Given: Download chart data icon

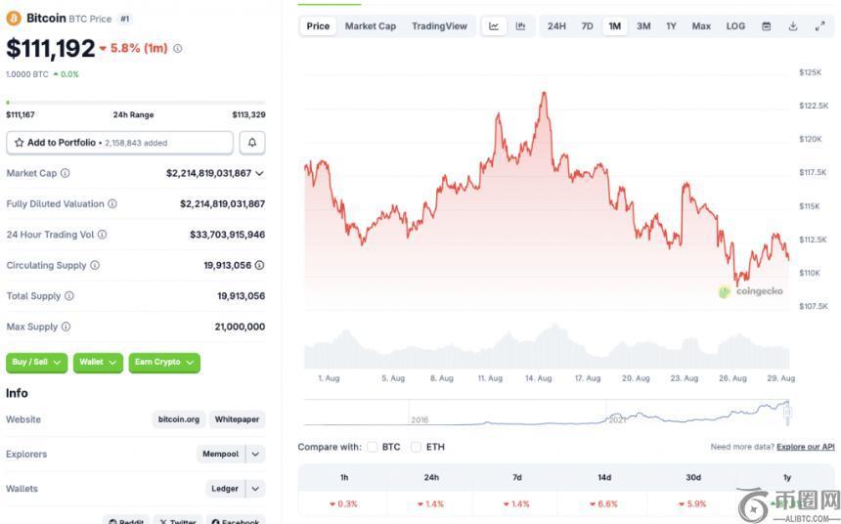Looking at the screenshot, I should point(793,26).
